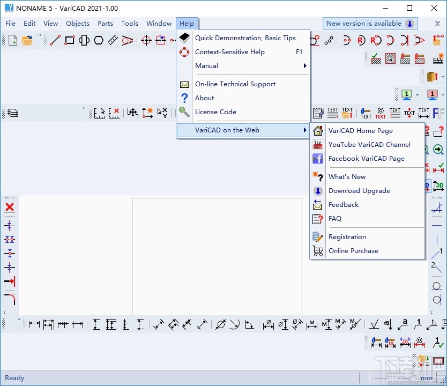The height and width of the screenshot is (386, 447).
Task: Open On-line Technical Support
Action: 243,84
